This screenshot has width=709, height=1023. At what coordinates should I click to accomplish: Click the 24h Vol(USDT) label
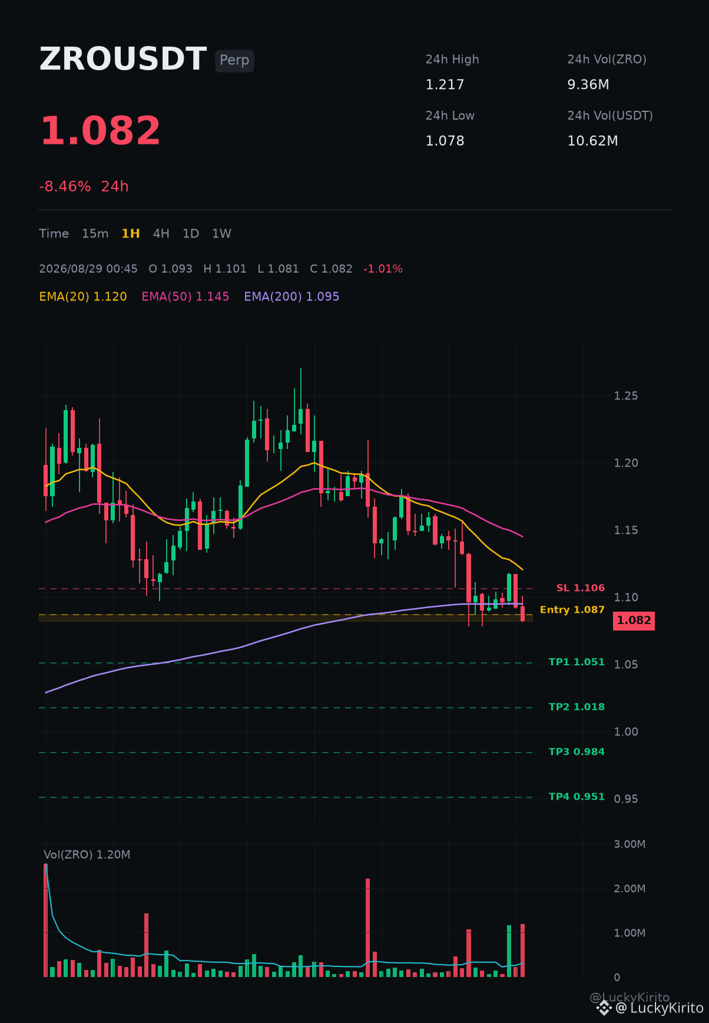(x=610, y=116)
